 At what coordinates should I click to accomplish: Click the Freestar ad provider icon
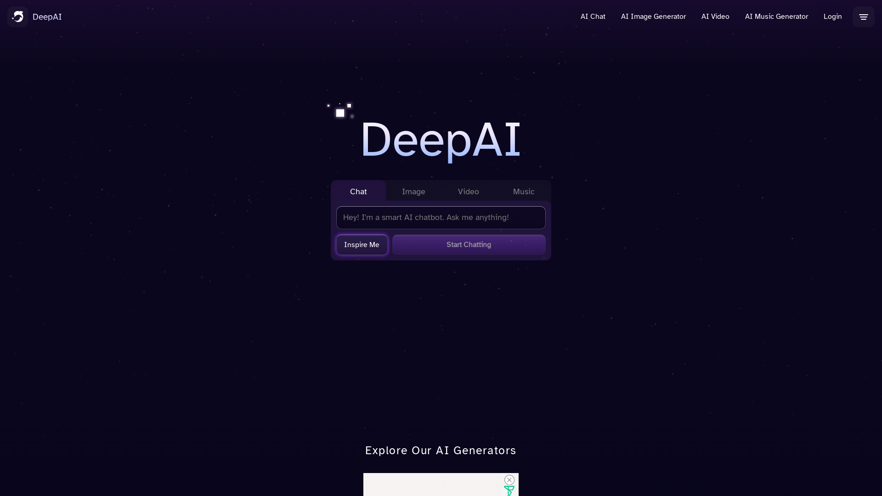pyautogui.click(x=509, y=490)
